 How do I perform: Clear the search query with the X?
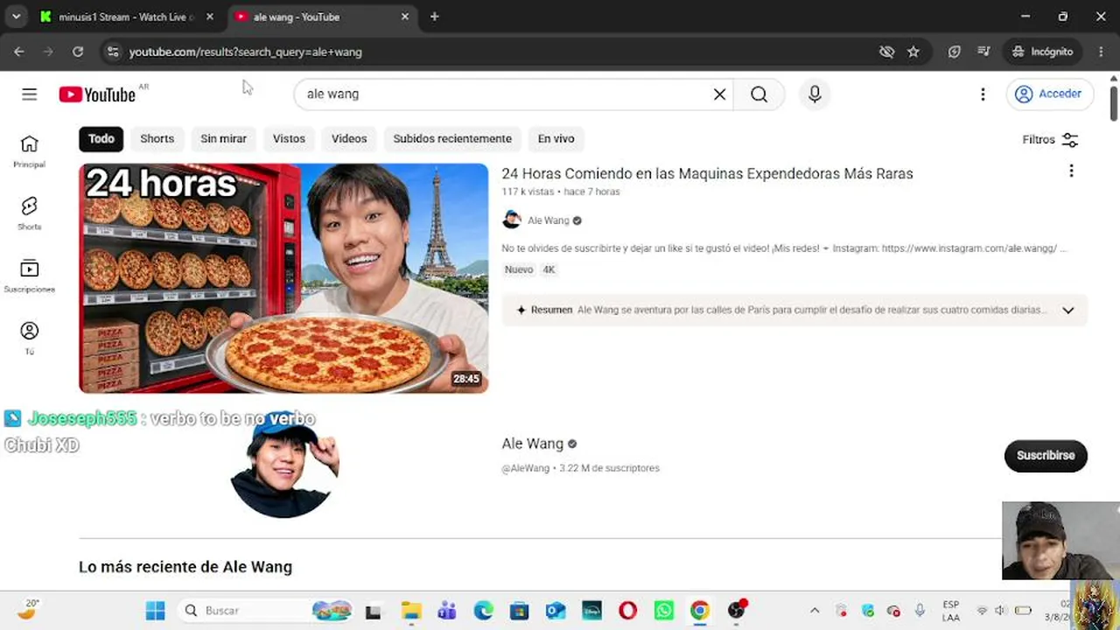(719, 94)
